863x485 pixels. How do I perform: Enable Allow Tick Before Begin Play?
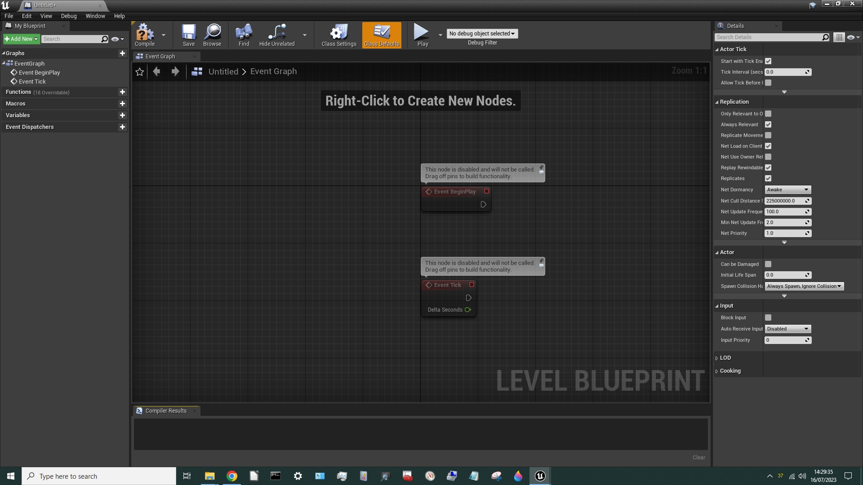tap(768, 83)
